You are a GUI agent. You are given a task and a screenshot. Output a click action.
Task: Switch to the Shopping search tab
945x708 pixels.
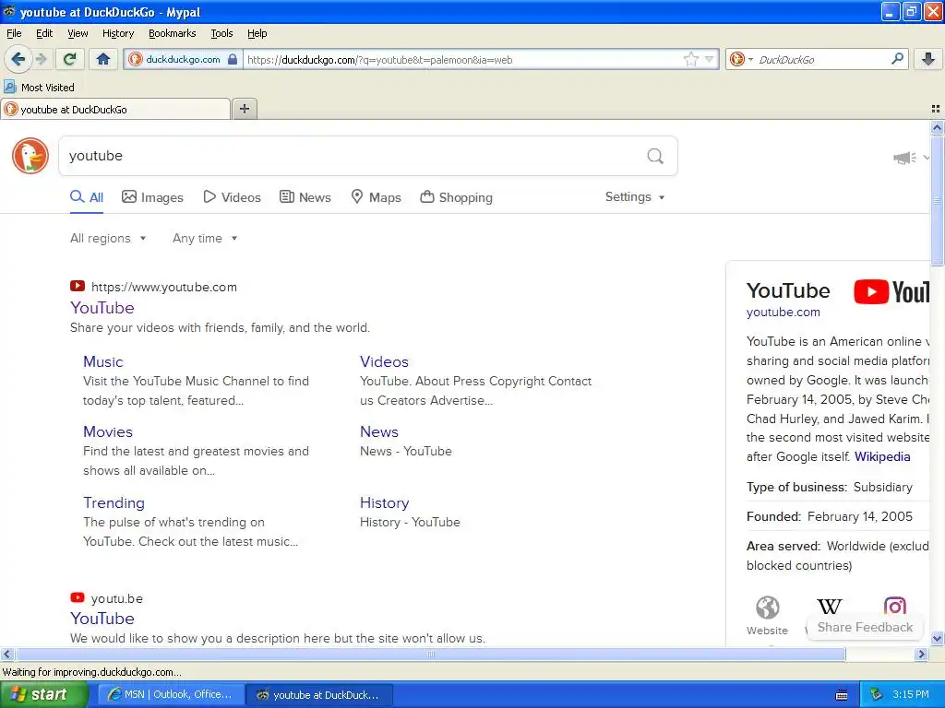pyautogui.click(x=456, y=197)
